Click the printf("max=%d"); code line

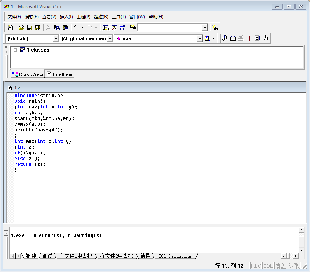[x=39, y=130]
